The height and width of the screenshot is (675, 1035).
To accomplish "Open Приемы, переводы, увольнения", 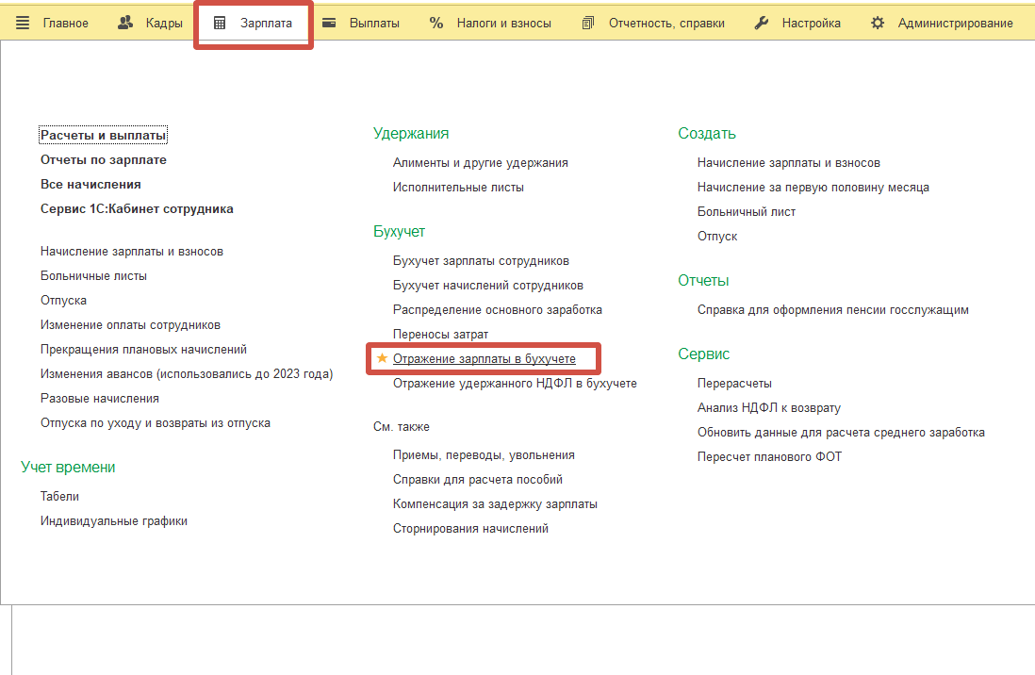I will pyautogui.click(x=484, y=454).
